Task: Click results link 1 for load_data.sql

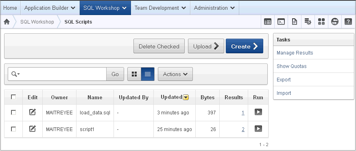Action: point(243,113)
